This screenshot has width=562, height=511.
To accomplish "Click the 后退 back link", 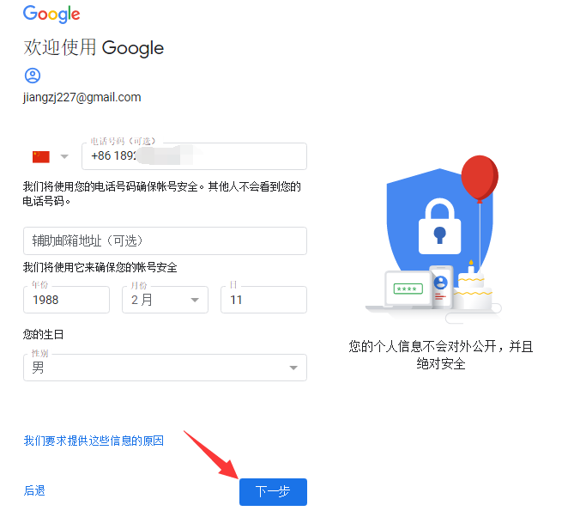I will pos(34,490).
